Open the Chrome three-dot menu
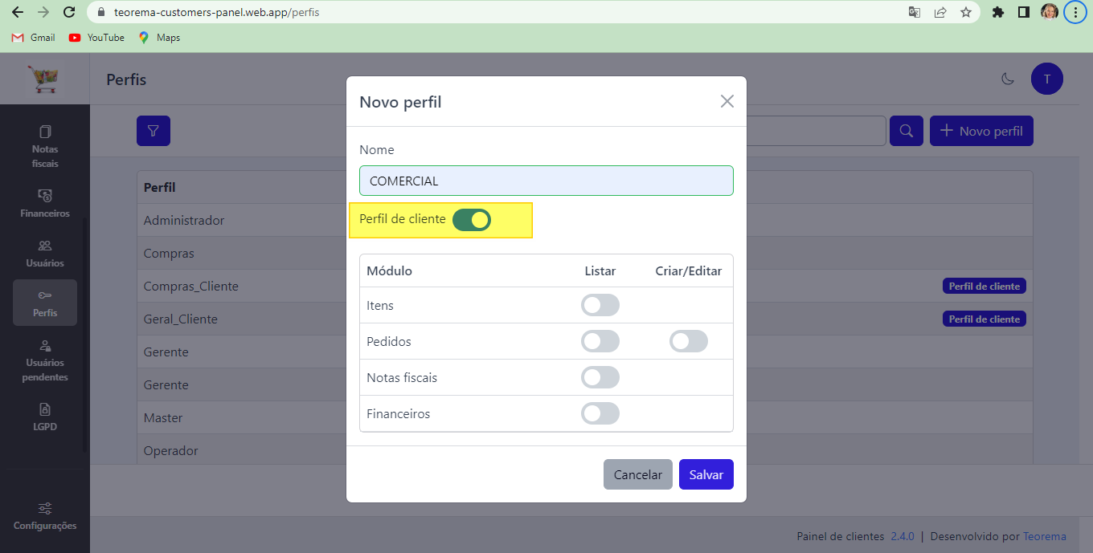Image resolution: width=1093 pixels, height=553 pixels. pyautogui.click(x=1075, y=12)
